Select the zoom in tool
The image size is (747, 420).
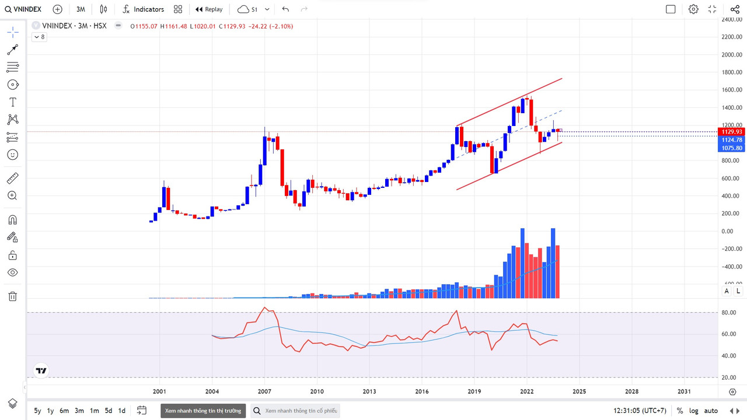[x=13, y=195]
